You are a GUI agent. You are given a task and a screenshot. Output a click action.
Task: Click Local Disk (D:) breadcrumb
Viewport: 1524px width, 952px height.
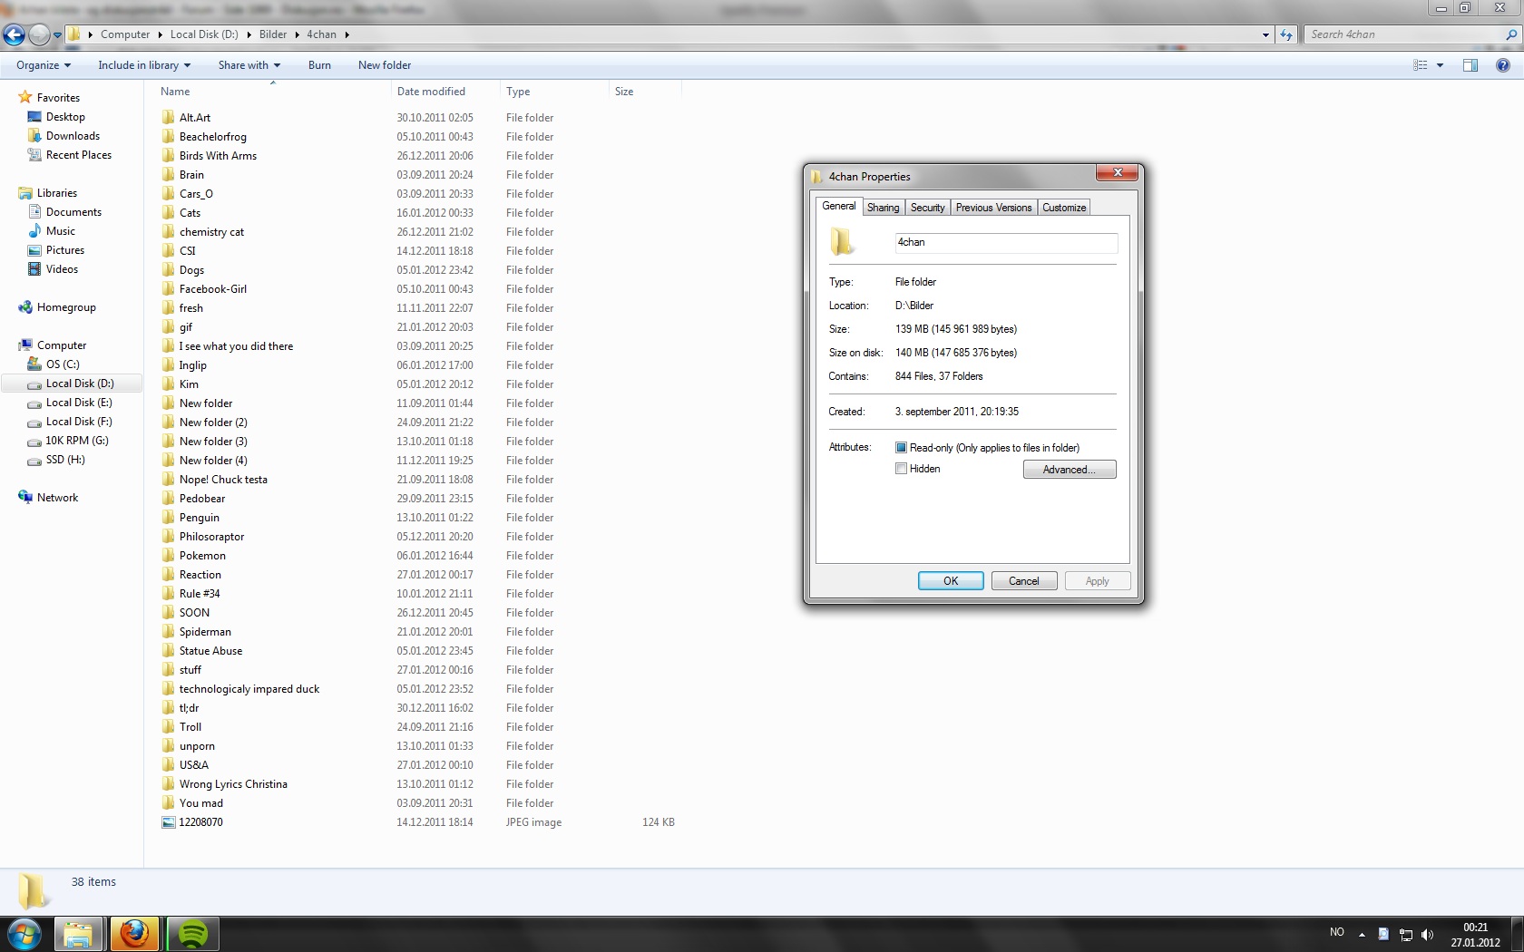204,34
